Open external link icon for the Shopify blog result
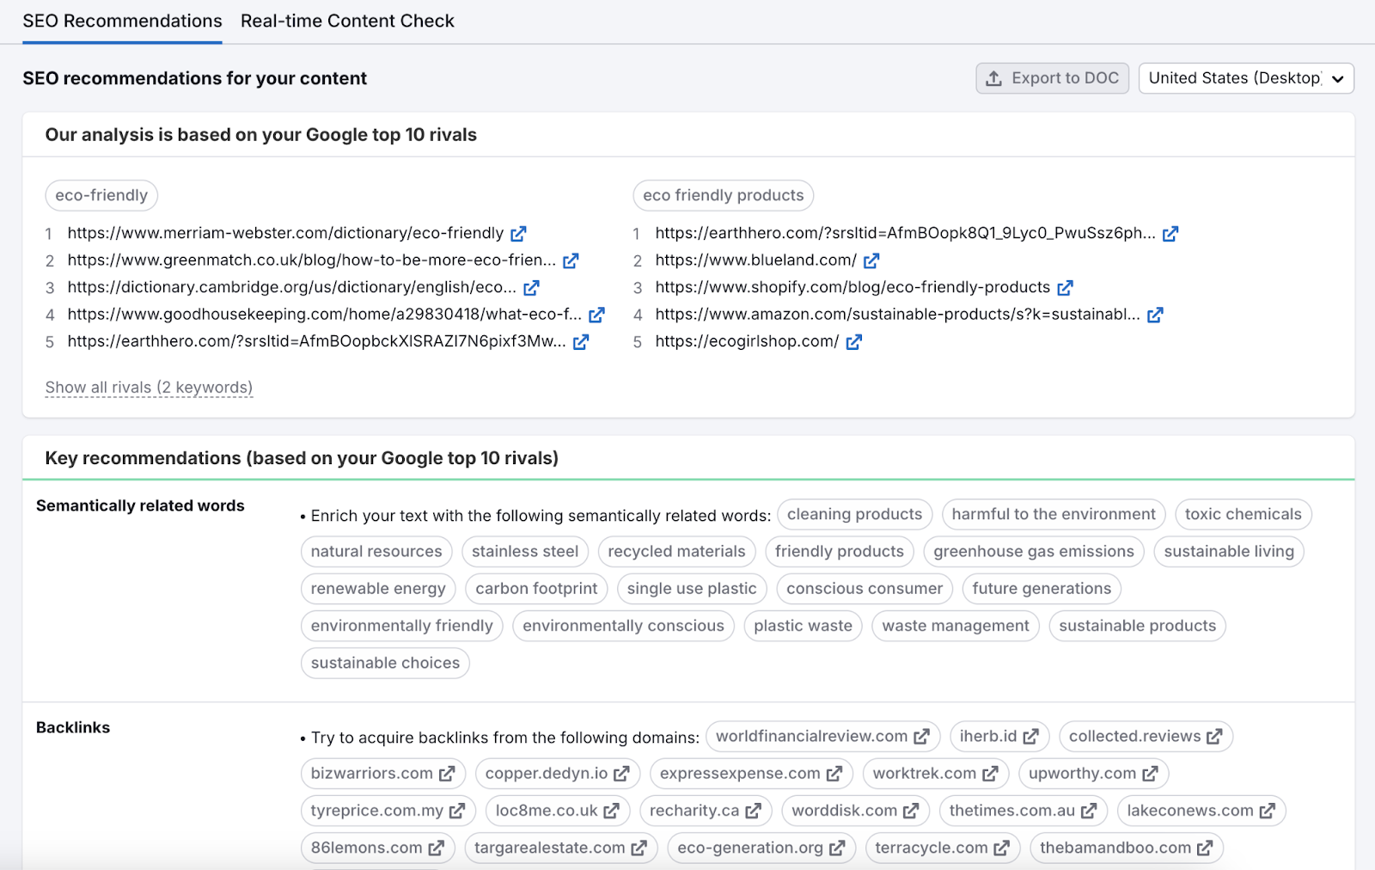 1066,287
